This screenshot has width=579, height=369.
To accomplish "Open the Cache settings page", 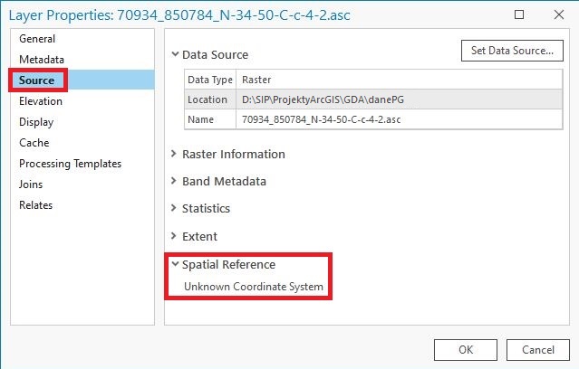I will tap(34, 143).
